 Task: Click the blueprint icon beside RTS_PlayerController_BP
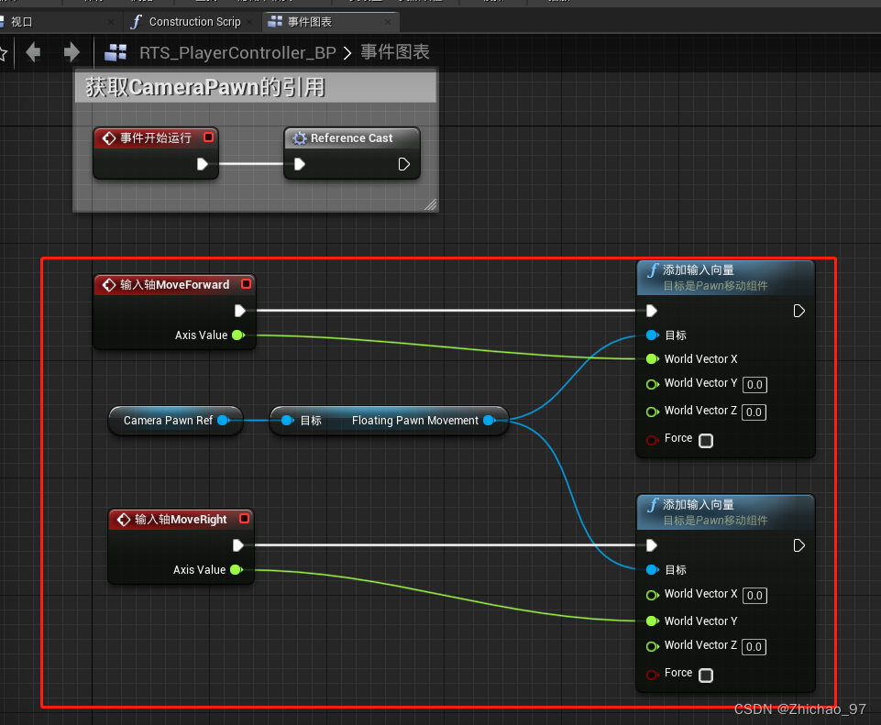[x=116, y=53]
